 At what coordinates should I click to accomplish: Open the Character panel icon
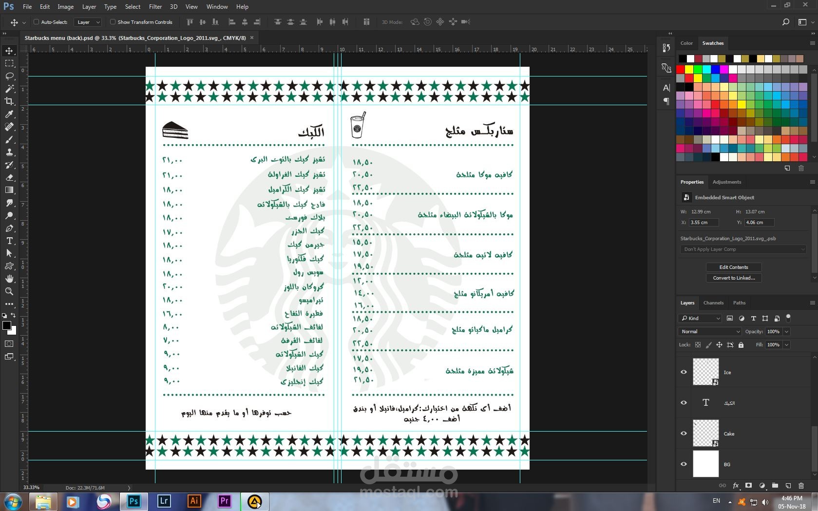click(x=666, y=88)
